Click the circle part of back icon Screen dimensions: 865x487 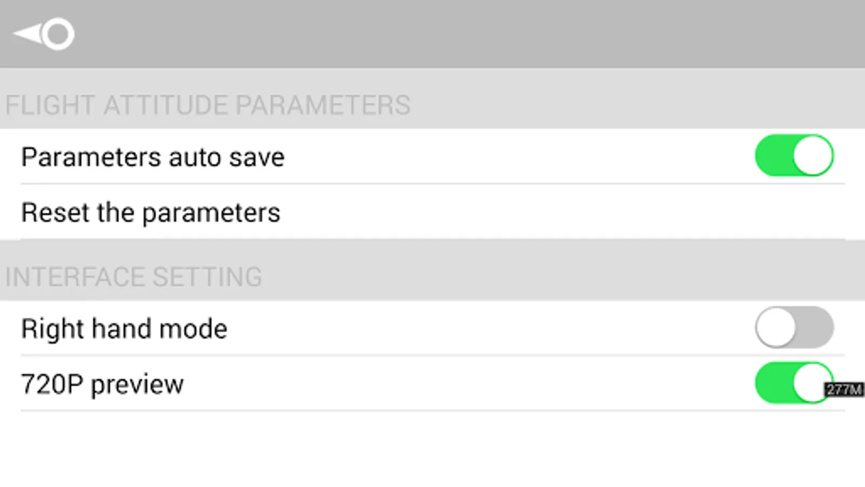[x=58, y=34]
